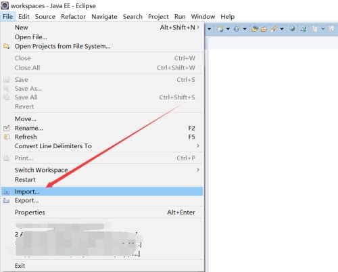Choose Restart from the File menu

(103, 179)
